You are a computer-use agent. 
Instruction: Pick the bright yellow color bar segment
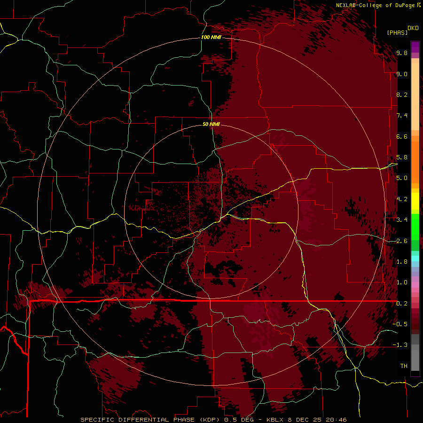415,201
